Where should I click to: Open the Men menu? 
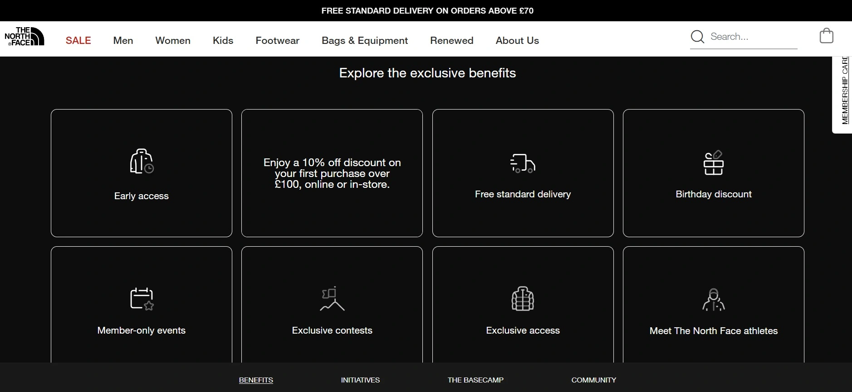(x=123, y=41)
